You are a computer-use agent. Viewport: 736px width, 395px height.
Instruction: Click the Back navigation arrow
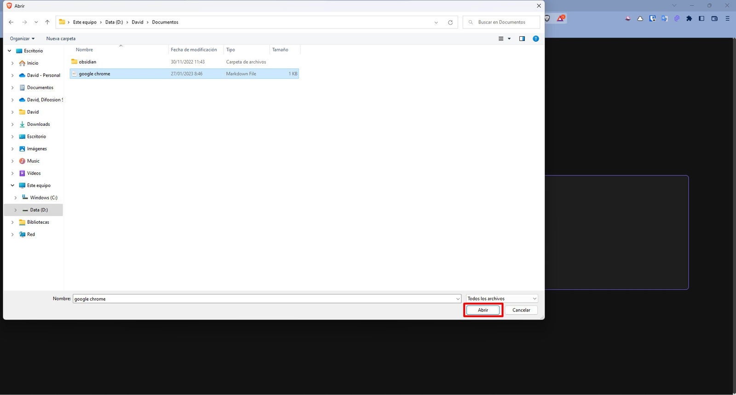[x=11, y=22]
